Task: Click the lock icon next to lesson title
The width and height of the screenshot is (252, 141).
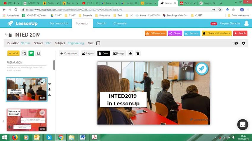Action: (10, 35)
